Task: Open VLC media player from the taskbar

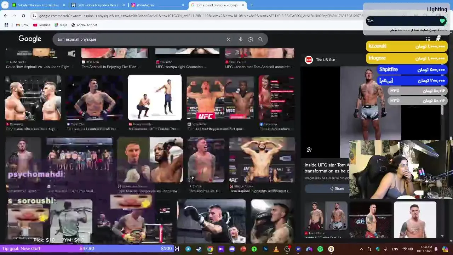Action: tap(276, 249)
